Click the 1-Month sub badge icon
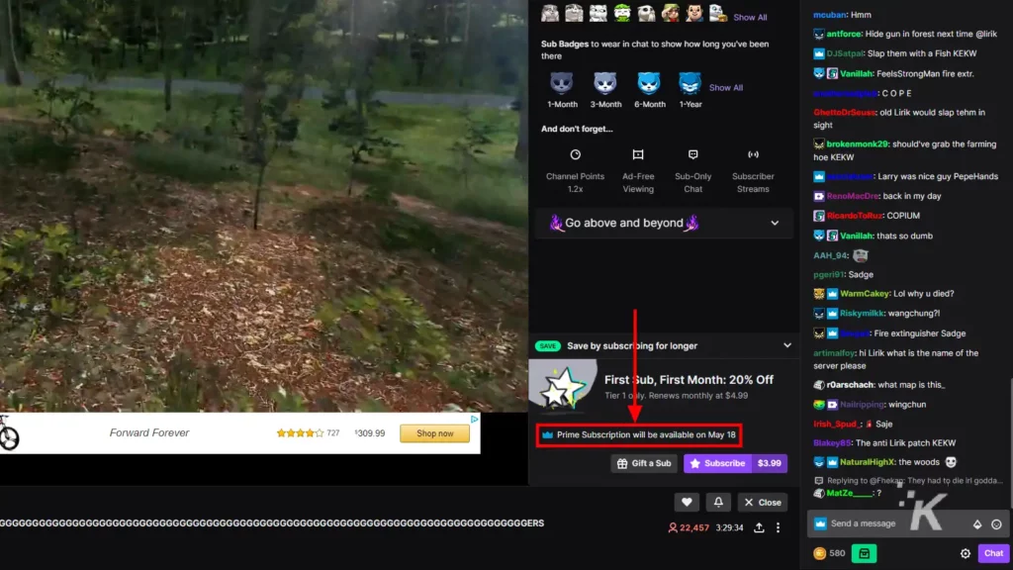 (562, 83)
